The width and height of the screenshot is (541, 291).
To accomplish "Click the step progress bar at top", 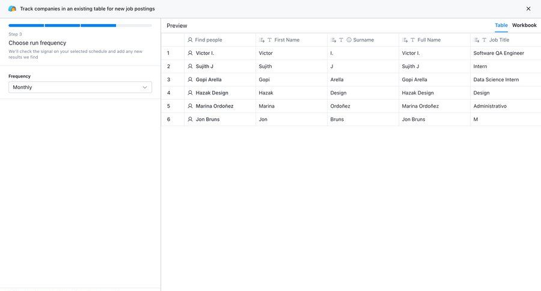I will (x=80, y=25).
